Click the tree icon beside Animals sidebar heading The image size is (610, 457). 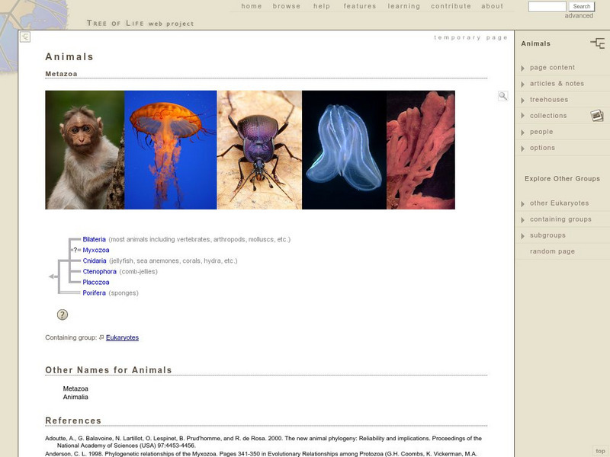597,43
